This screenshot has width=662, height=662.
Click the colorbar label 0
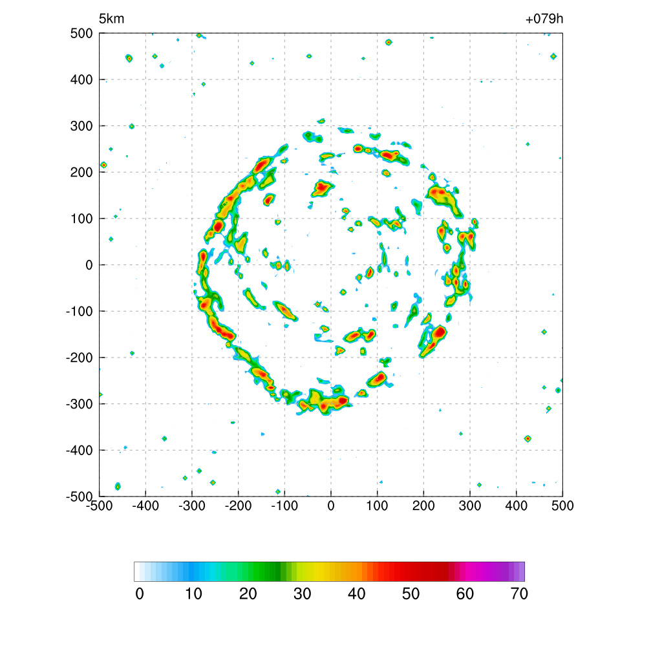tap(140, 594)
